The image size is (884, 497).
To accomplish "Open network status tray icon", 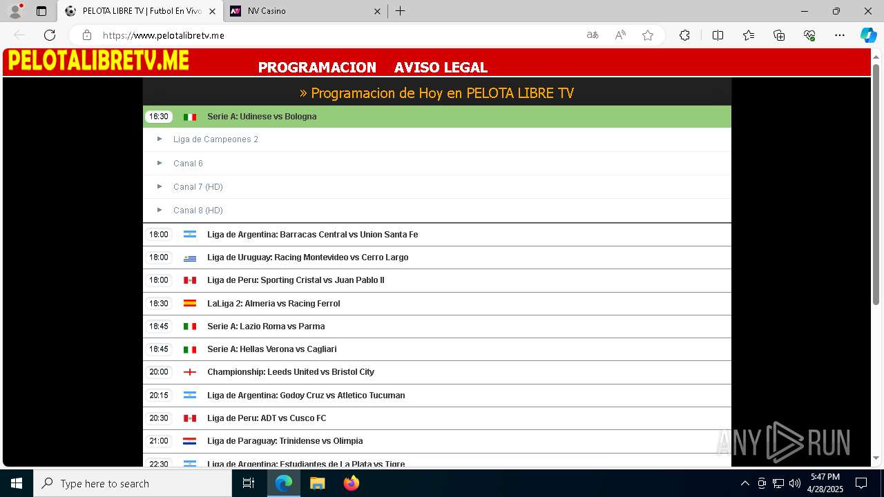I will [778, 483].
